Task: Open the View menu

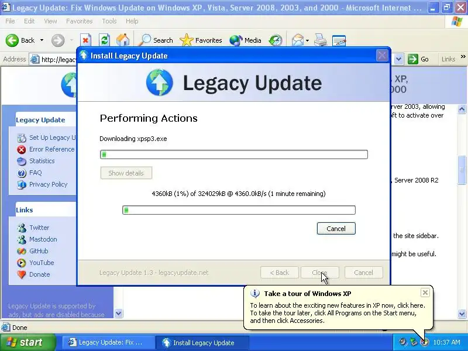Action: click(x=50, y=21)
